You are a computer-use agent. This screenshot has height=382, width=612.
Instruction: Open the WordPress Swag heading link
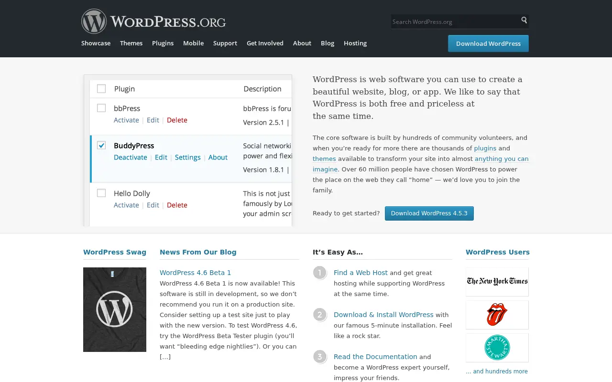(x=115, y=252)
